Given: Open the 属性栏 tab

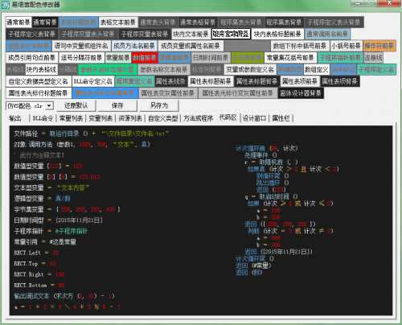Looking at the screenshot, I should coord(281,118).
